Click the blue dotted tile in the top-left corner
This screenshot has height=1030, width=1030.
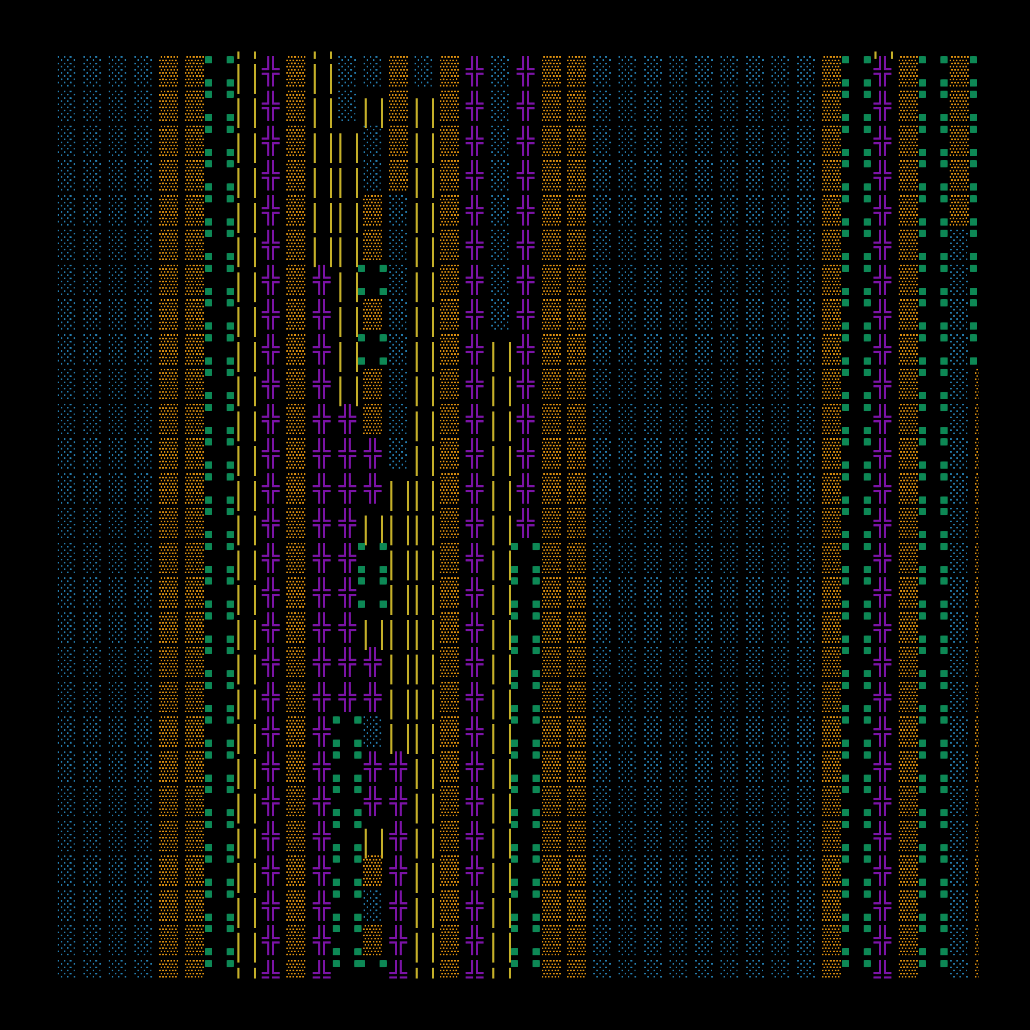point(66,71)
